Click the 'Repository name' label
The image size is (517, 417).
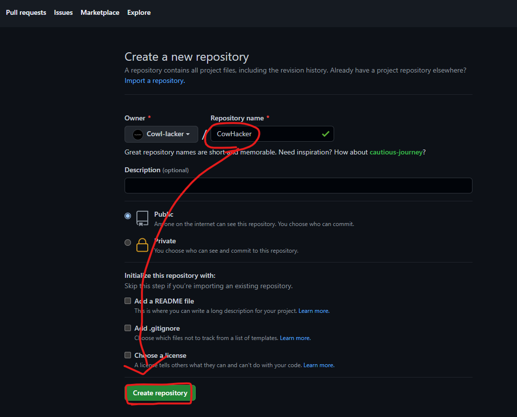237,118
